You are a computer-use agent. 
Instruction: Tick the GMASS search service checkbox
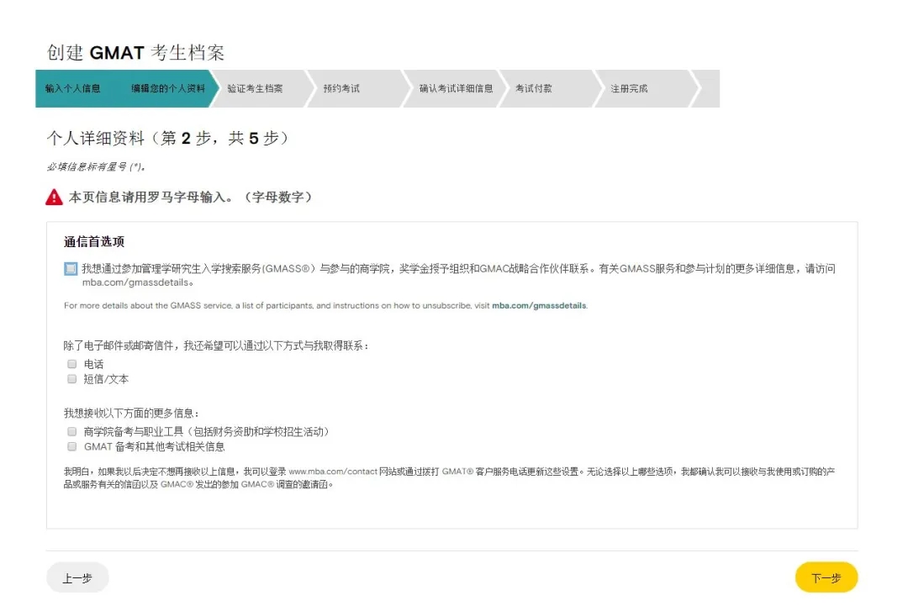tap(70, 269)
